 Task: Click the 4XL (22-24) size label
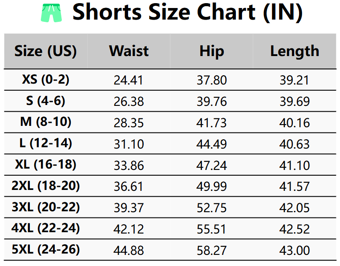(x=45, y=229)
